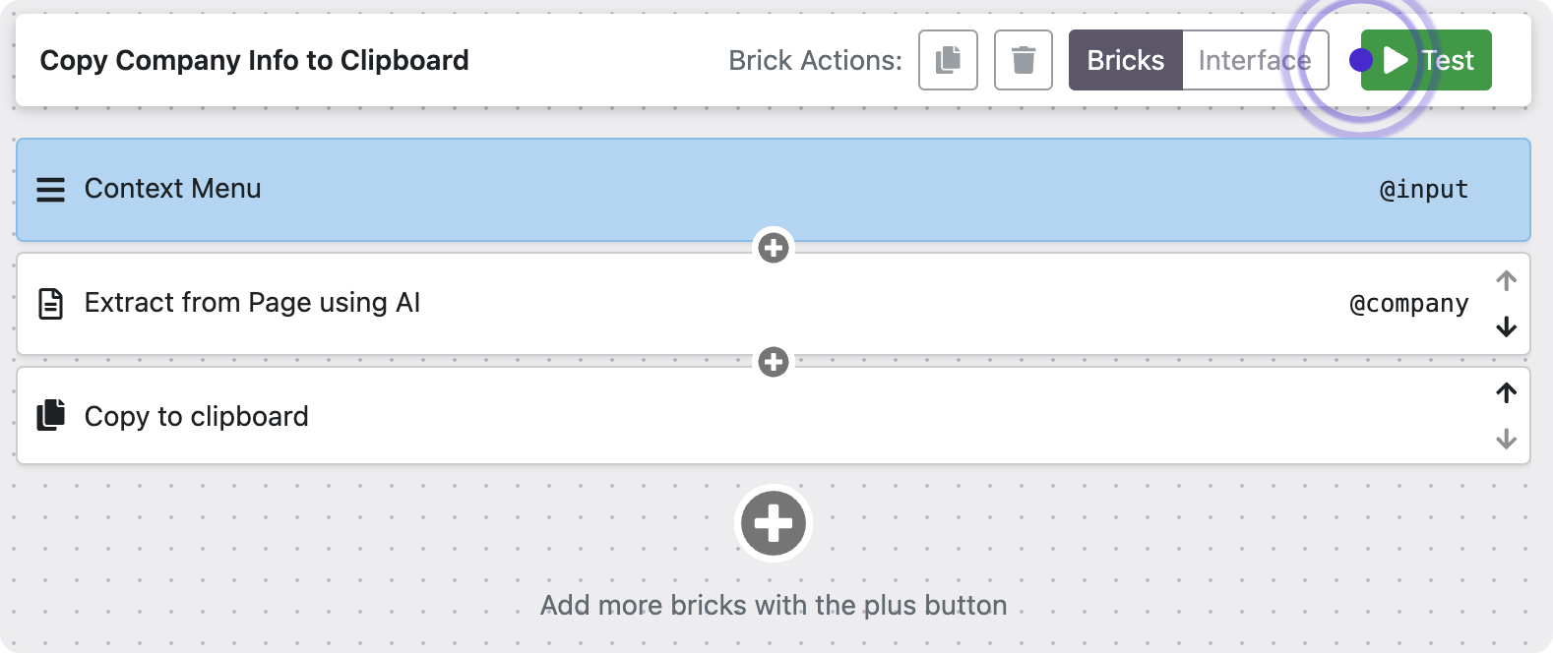Select the Context Menu brick
Screen dimensions: 1553x653
[689, 190]
